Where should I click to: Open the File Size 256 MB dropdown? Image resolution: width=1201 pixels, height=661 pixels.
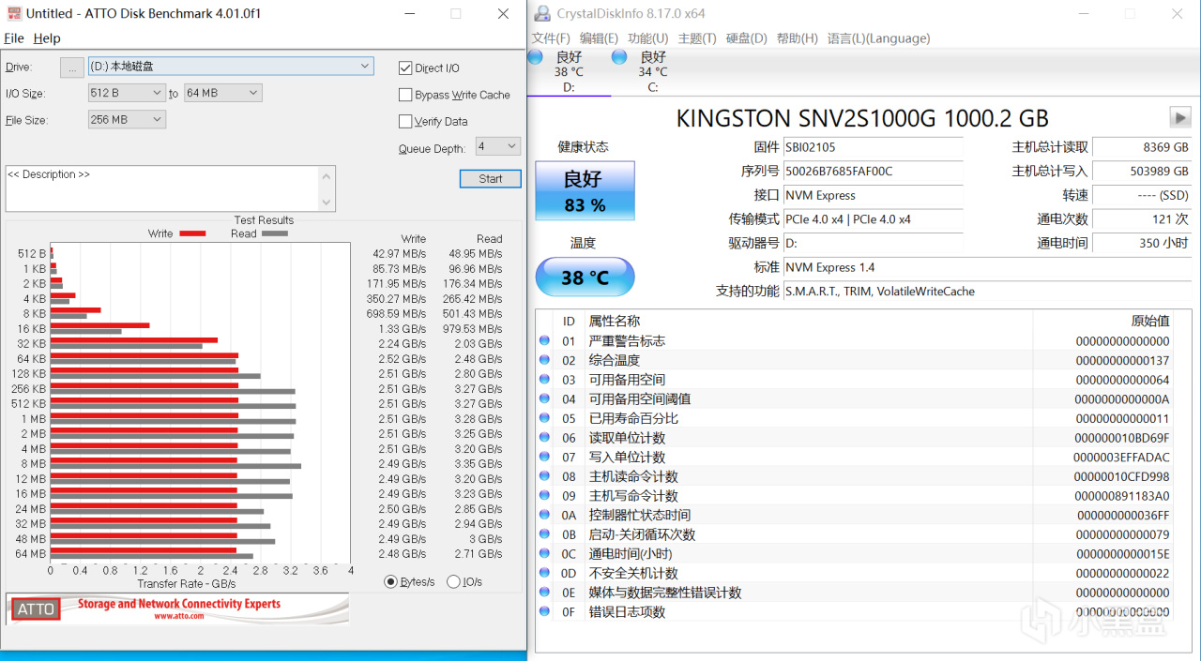coord(127,120)
